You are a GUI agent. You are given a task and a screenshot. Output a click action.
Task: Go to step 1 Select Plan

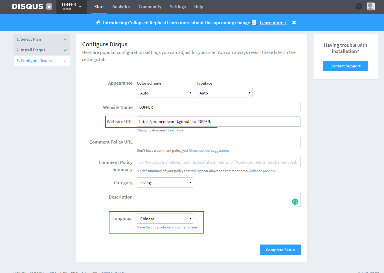(42, 39)
